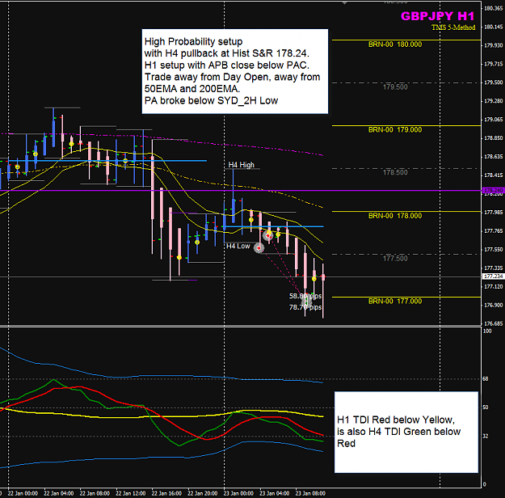Select the H1 TDI Red below Yellow note

click(406, 433)
